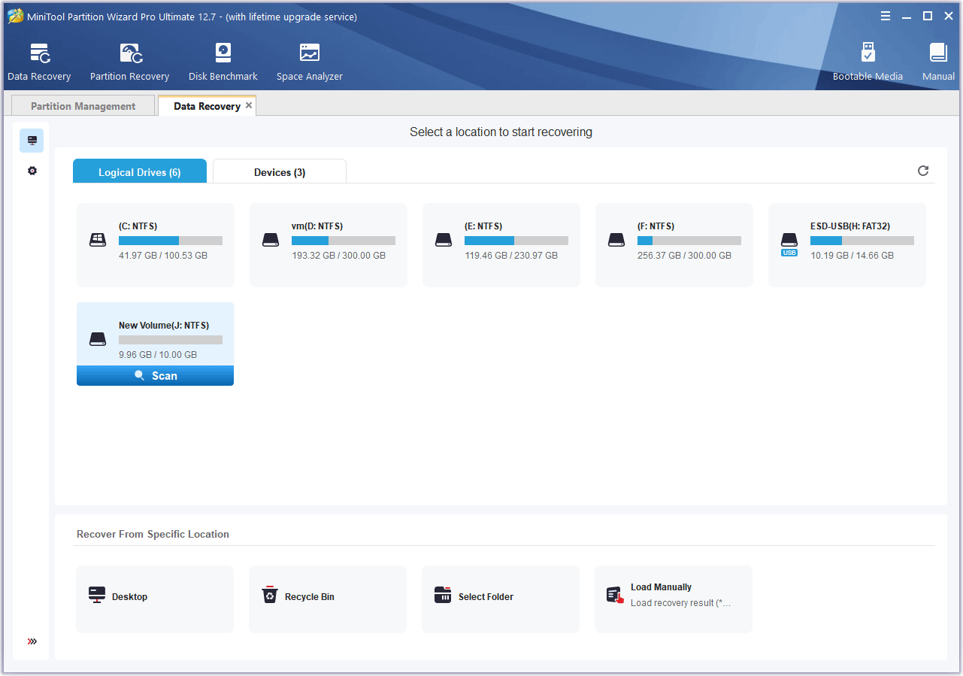Click the Recycle Bin trash icon

[269, 596]
